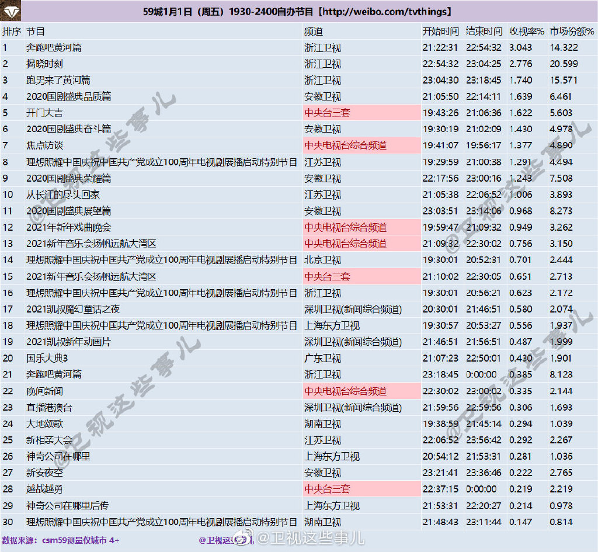Click the 市场份额% column header
Screen dimensions: 598x552
coord(572,32)
